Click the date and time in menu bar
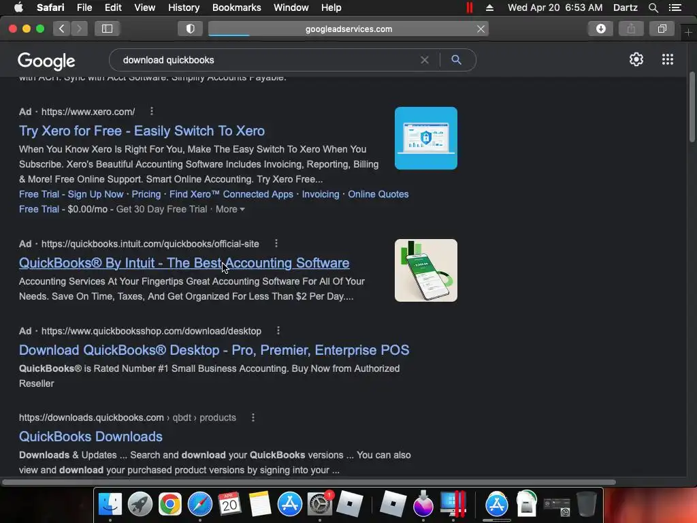This screenshot has height=523, width=697. [x=555, y=7]
